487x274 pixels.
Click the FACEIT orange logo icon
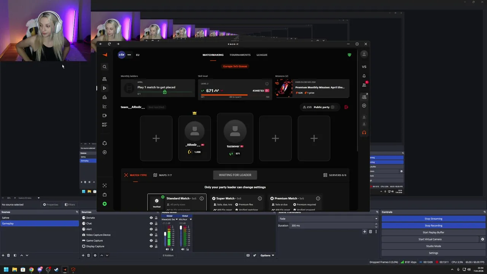click(105, 55)
